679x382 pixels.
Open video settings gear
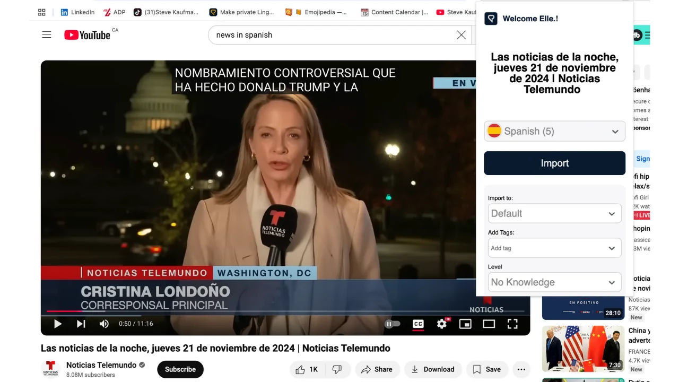point(442,324)
